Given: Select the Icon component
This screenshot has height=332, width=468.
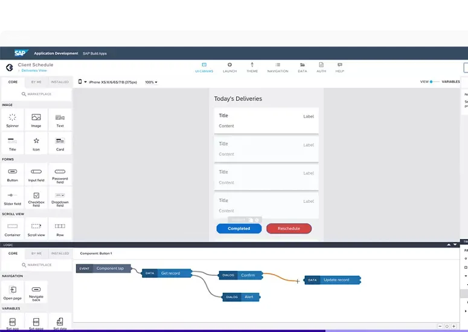Looking at the screenshot, I should (36, 144).
